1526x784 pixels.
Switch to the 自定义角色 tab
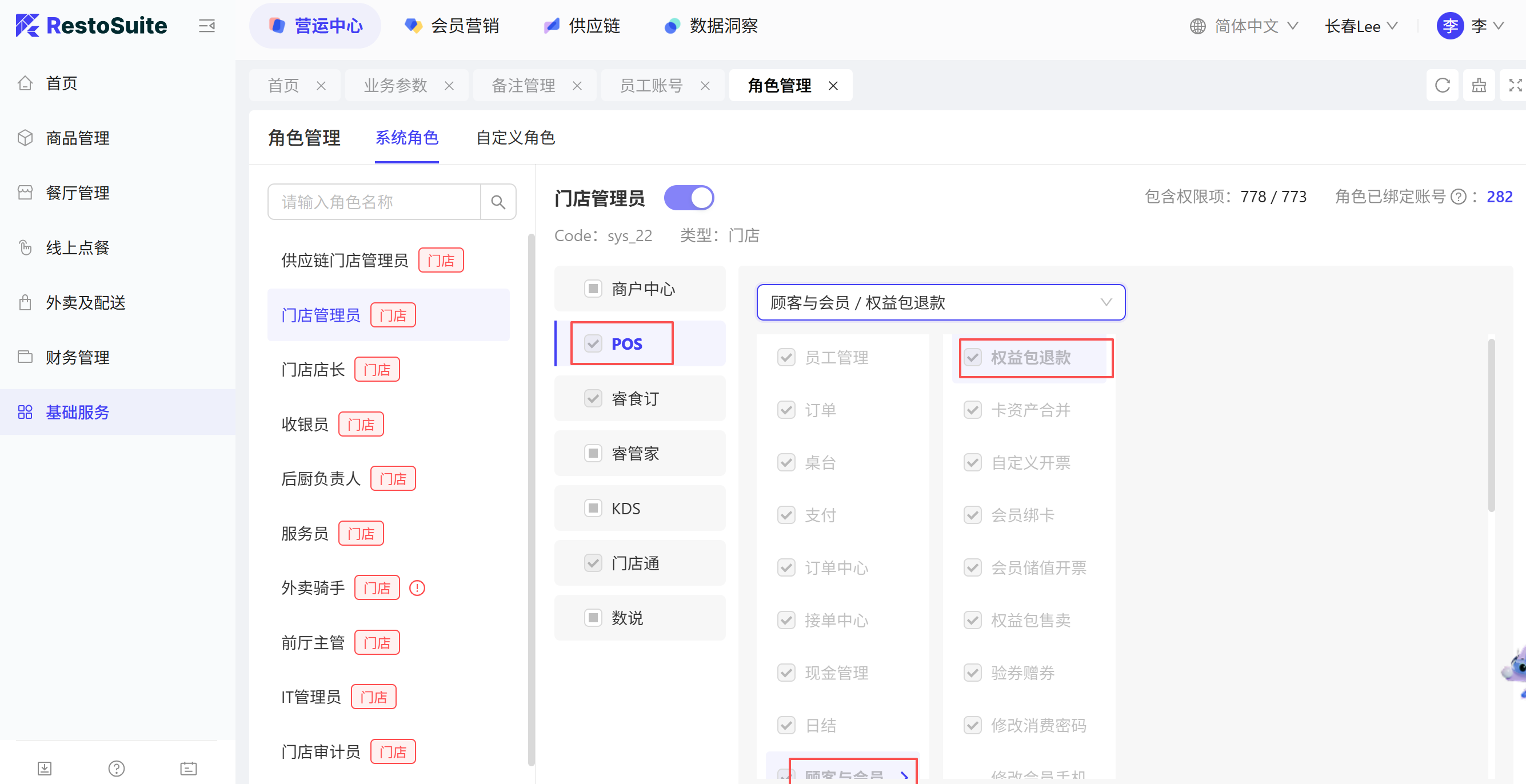[515, 138]
